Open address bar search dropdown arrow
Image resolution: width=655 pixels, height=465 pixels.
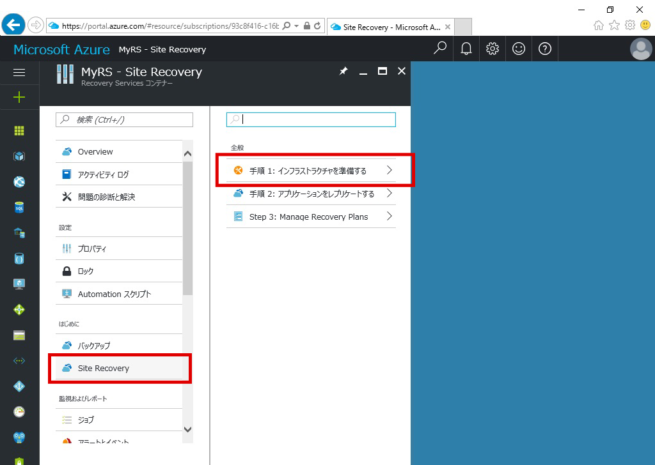point(297,26)
